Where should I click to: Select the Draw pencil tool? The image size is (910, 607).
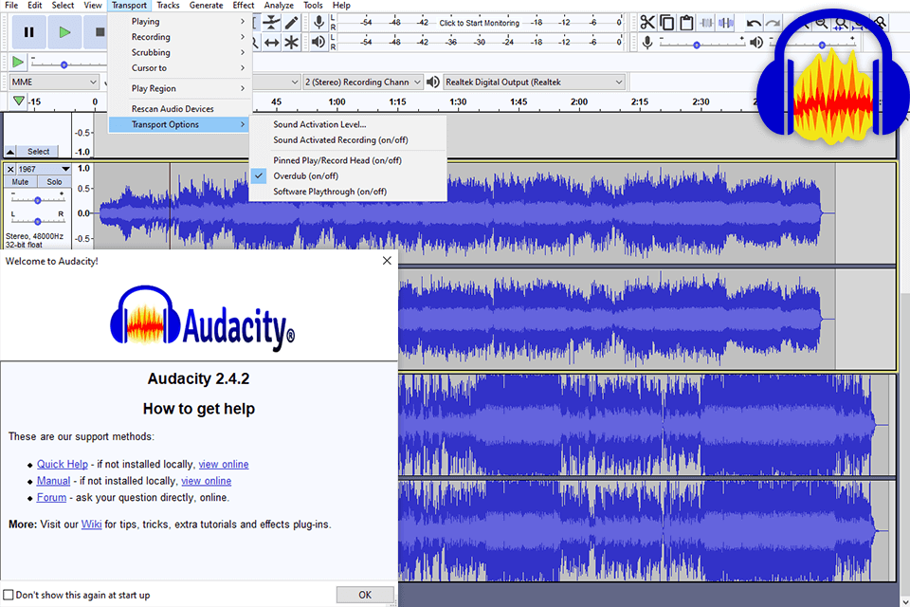(291, 23)
